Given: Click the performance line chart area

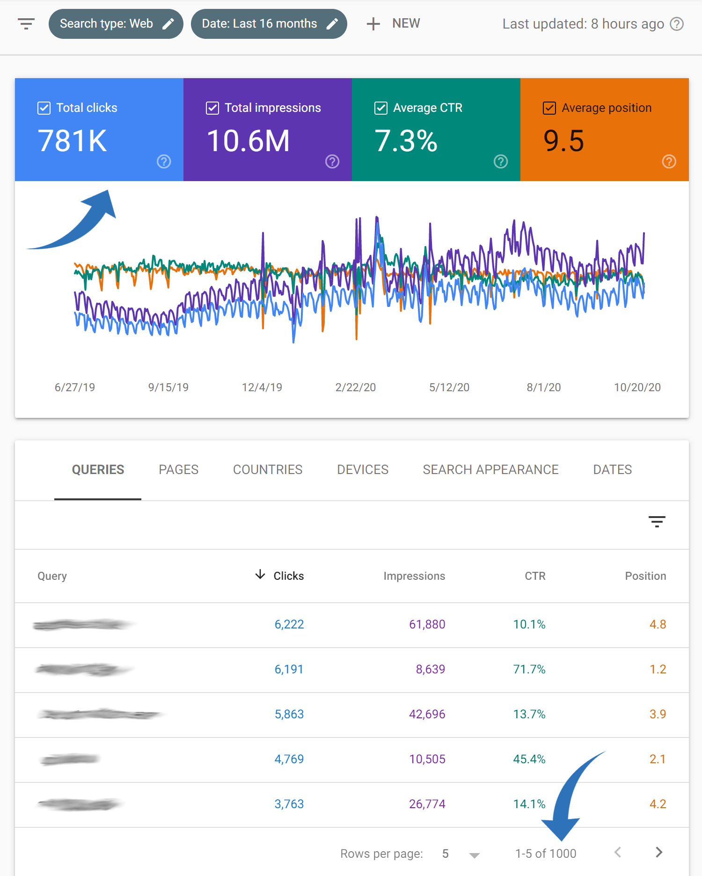Looking at the screenshot, I should click(x=359, y=280).
